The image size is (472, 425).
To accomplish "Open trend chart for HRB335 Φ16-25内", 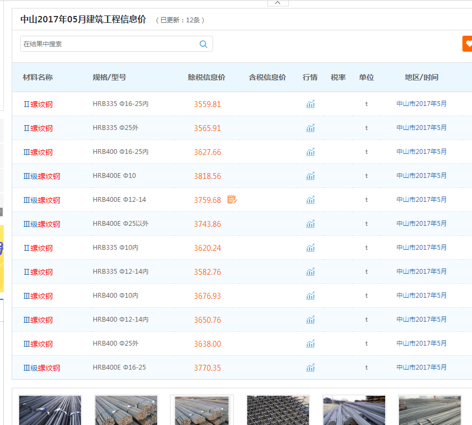I will point(311,104).
